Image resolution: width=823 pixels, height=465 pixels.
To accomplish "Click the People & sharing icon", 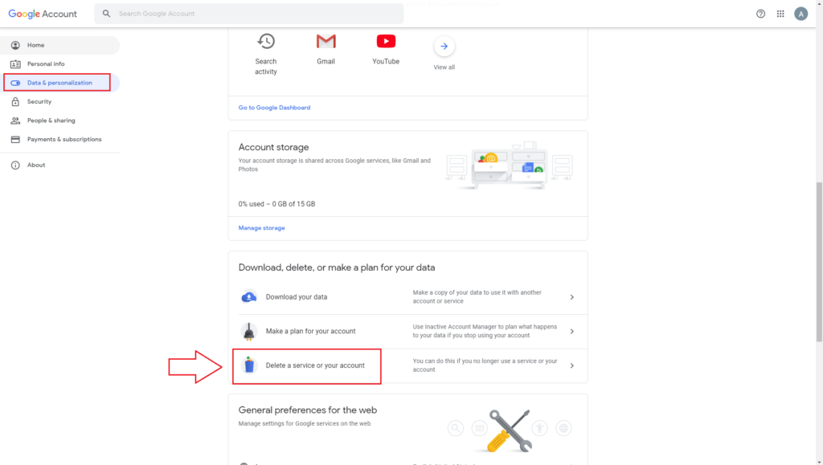I will [x=15, y=120].
